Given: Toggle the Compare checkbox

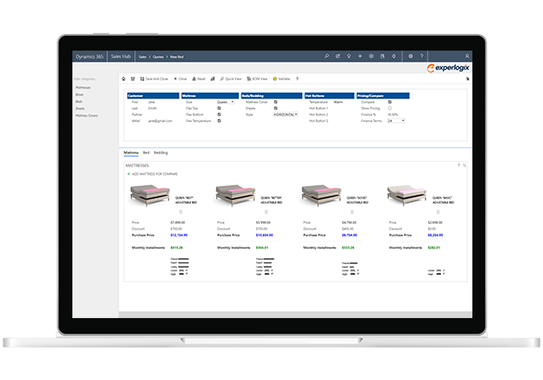Looking at the screenshot, I should (390, 102).
